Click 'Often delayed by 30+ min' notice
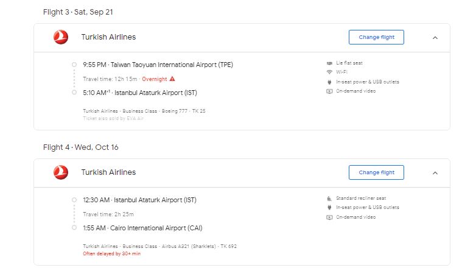Viewport: 462px width, 276px height. coord(111,253)
